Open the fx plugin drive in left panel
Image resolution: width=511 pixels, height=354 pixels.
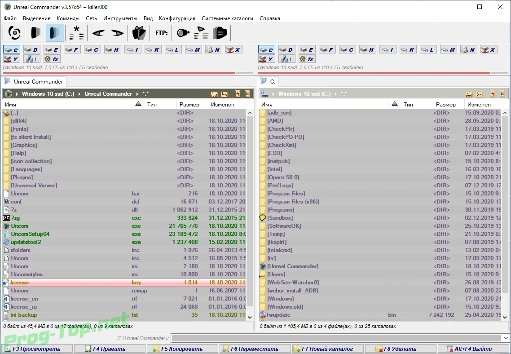coord(52,59)
